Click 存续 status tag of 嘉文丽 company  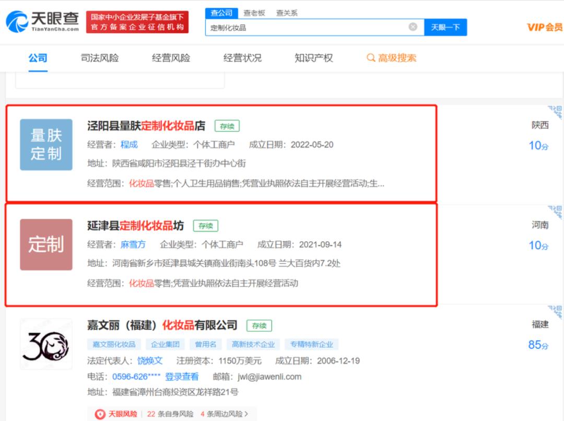click(260, 325)
